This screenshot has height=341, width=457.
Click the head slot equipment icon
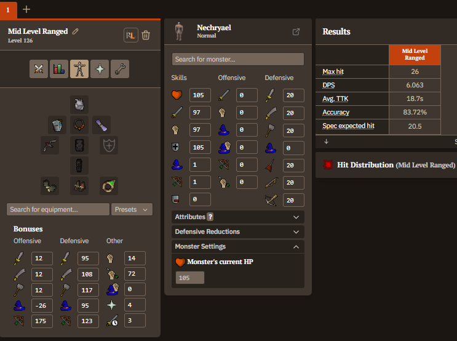point(79,105)
